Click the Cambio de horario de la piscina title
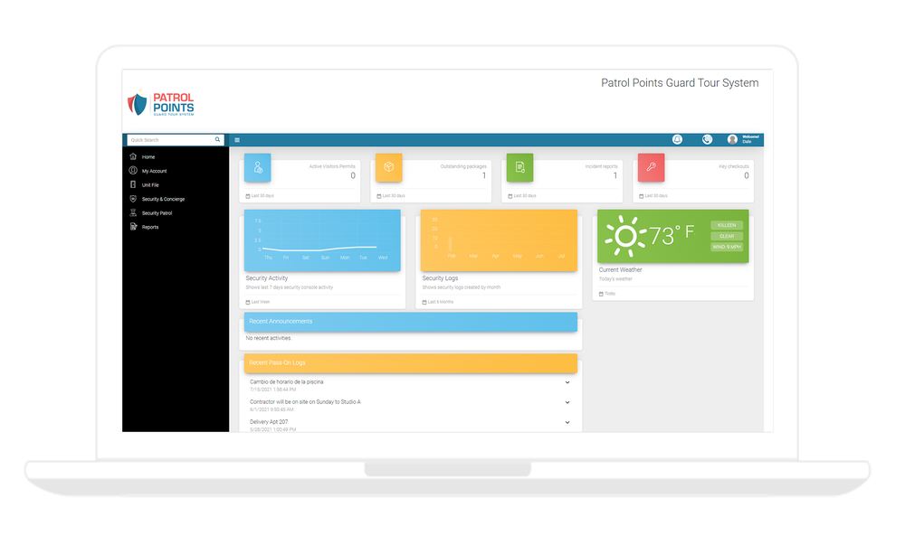 [286, 382]
